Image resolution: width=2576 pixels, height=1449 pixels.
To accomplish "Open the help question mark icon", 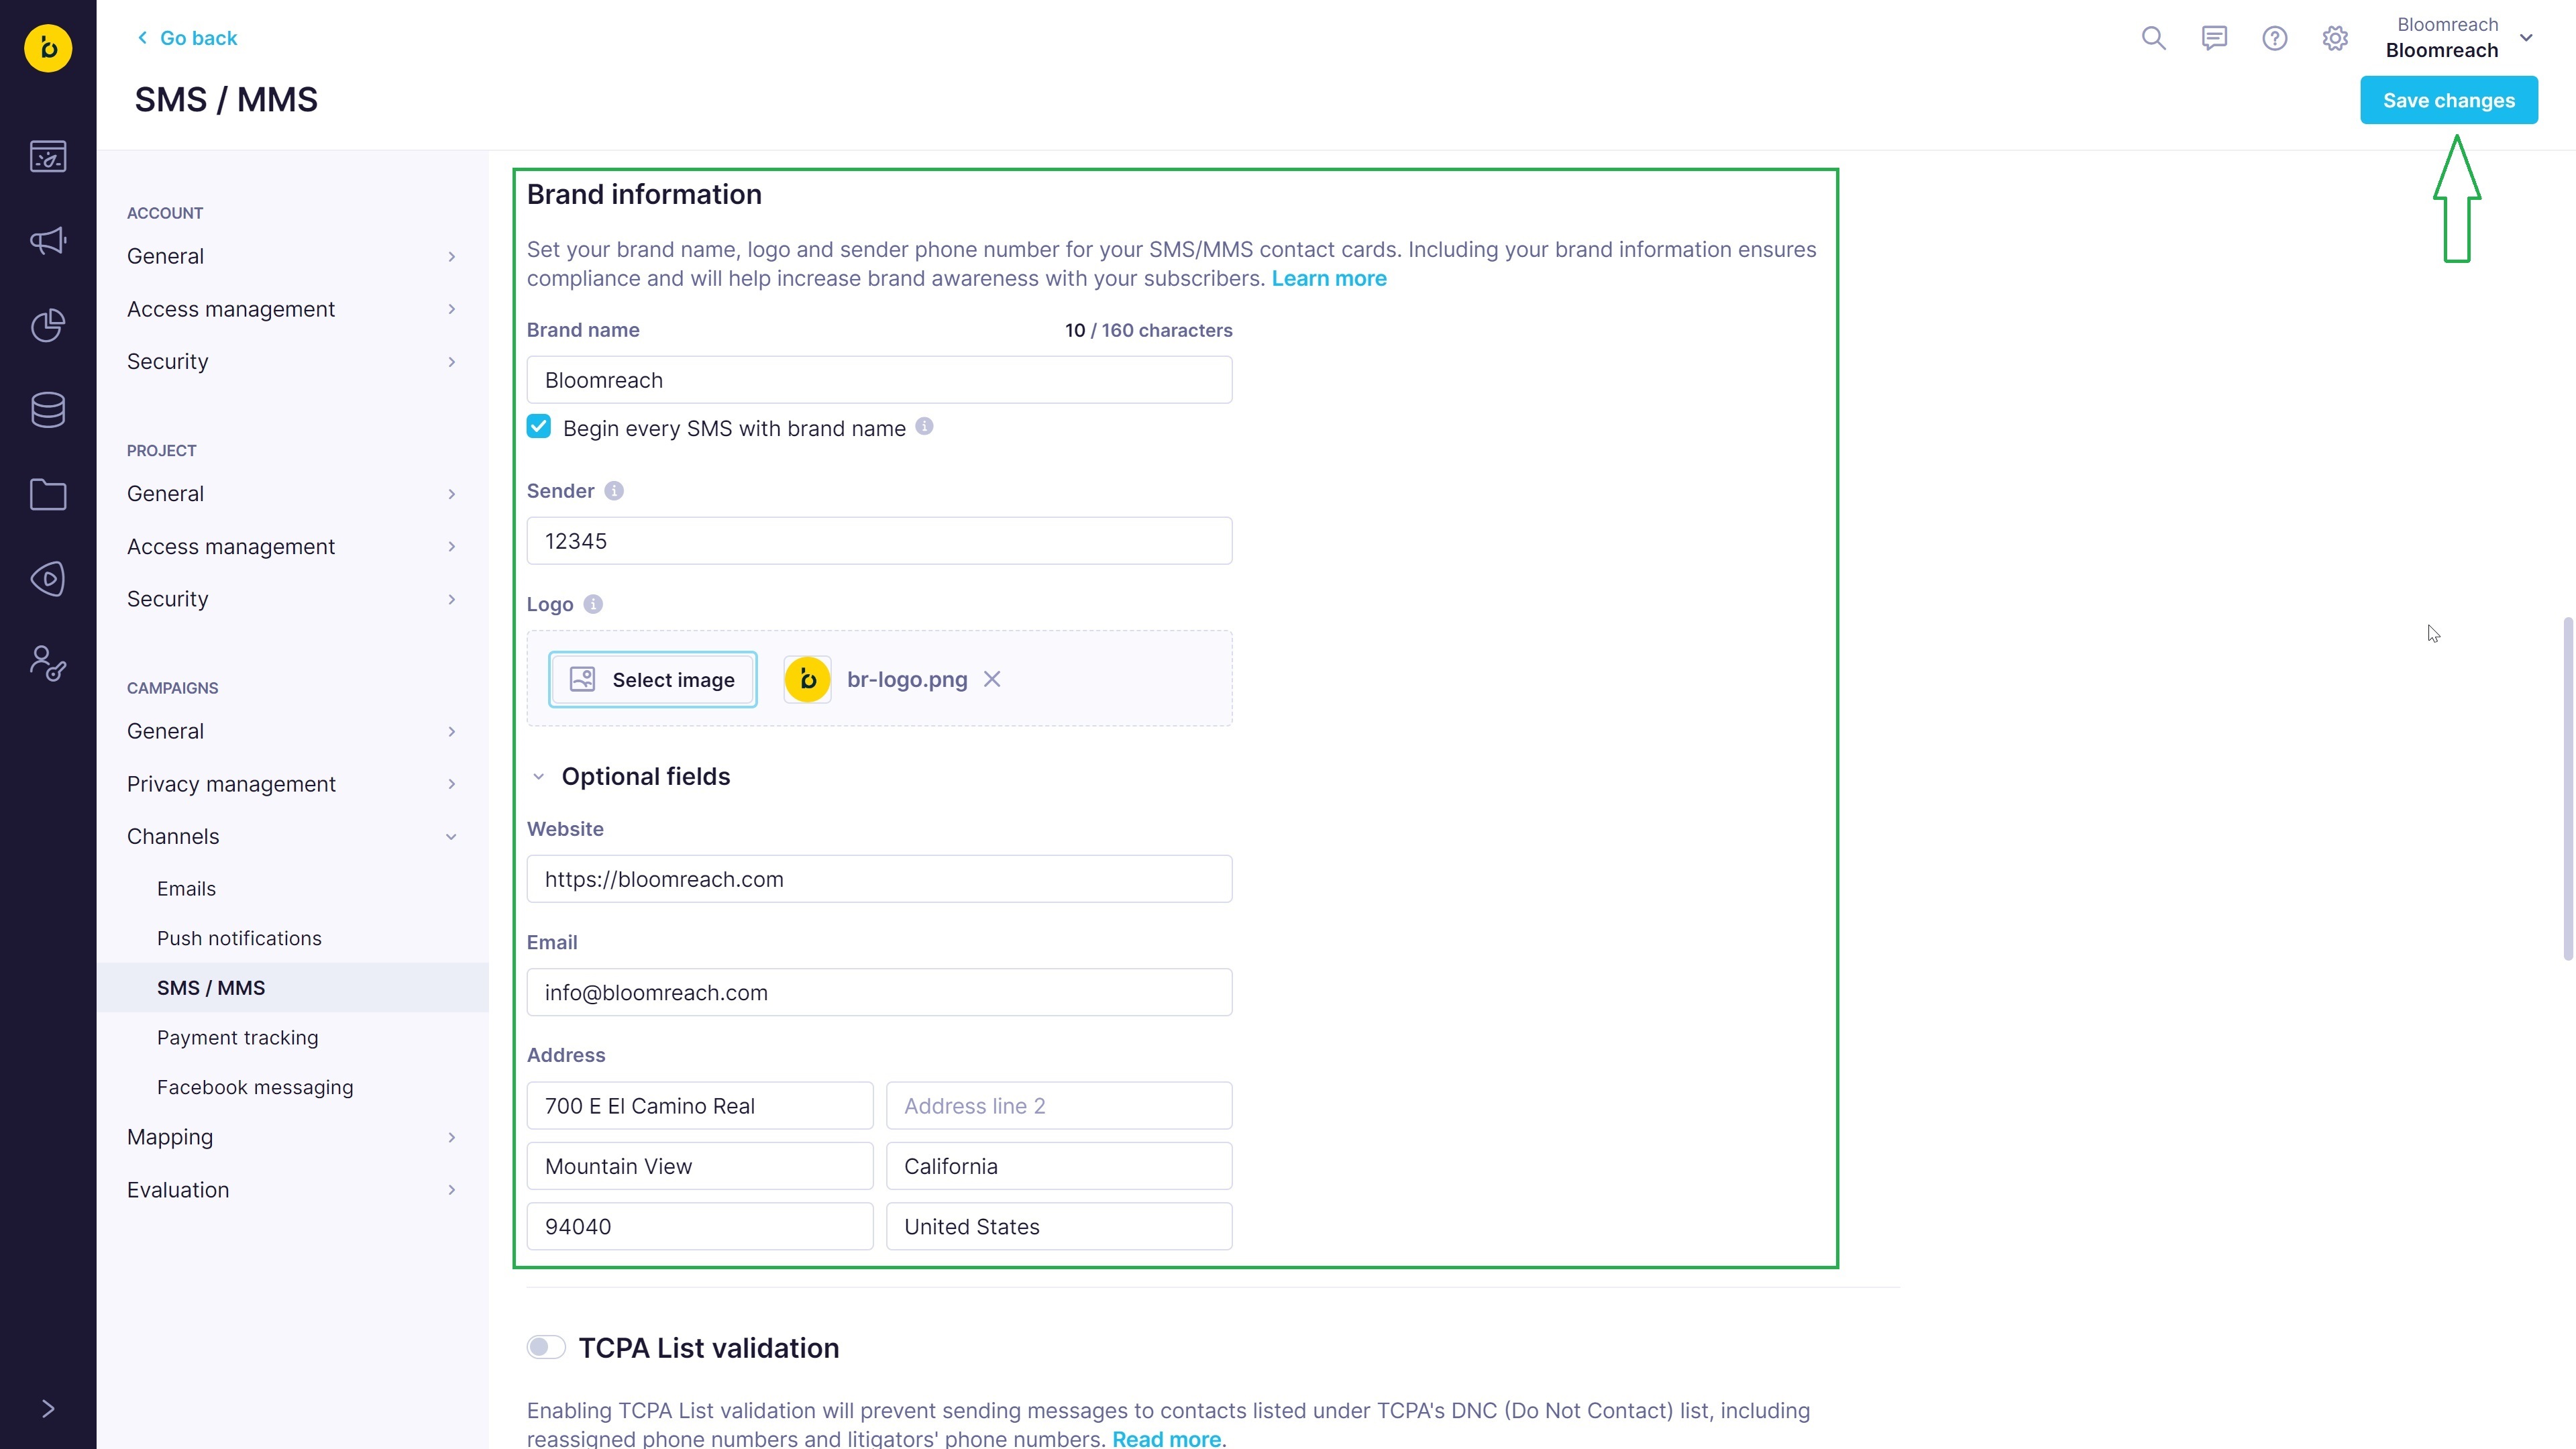I will [x=2274, y=38].
